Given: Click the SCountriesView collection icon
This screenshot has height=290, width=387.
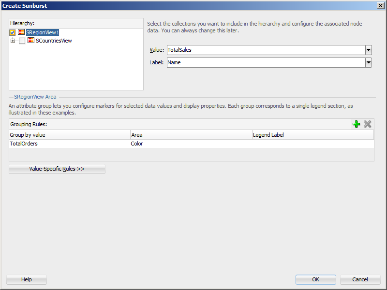Looking at the screenshot, I should [31, 41].
